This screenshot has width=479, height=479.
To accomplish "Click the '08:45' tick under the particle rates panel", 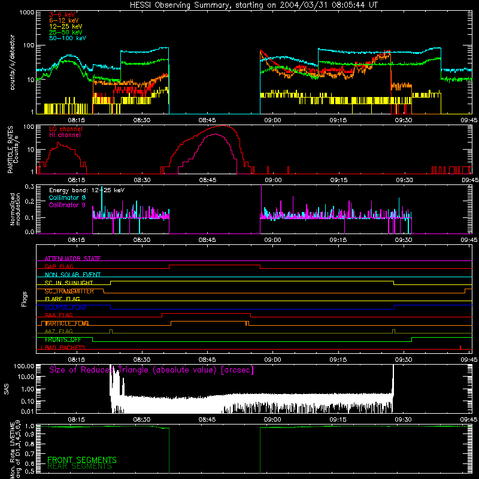I will [x=207, y=180].
